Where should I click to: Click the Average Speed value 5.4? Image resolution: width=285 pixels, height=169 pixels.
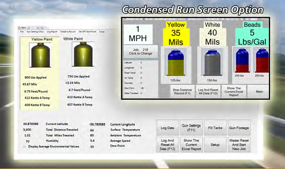(x=92, y=141)
